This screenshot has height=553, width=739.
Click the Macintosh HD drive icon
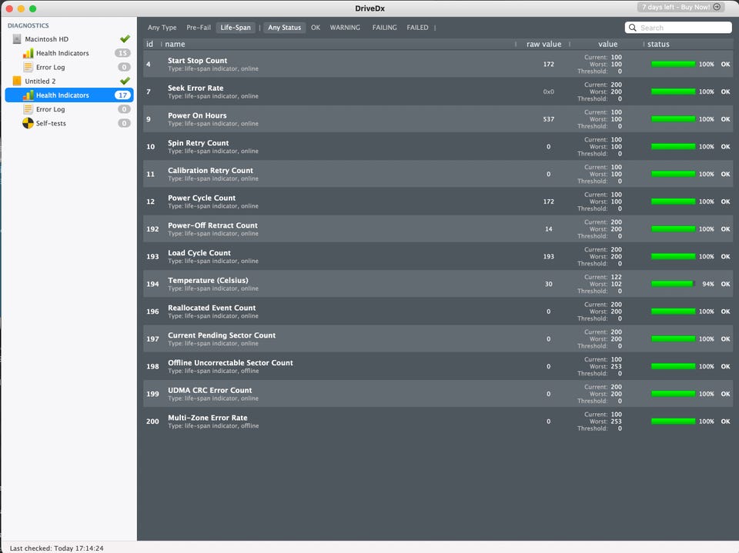17,39
